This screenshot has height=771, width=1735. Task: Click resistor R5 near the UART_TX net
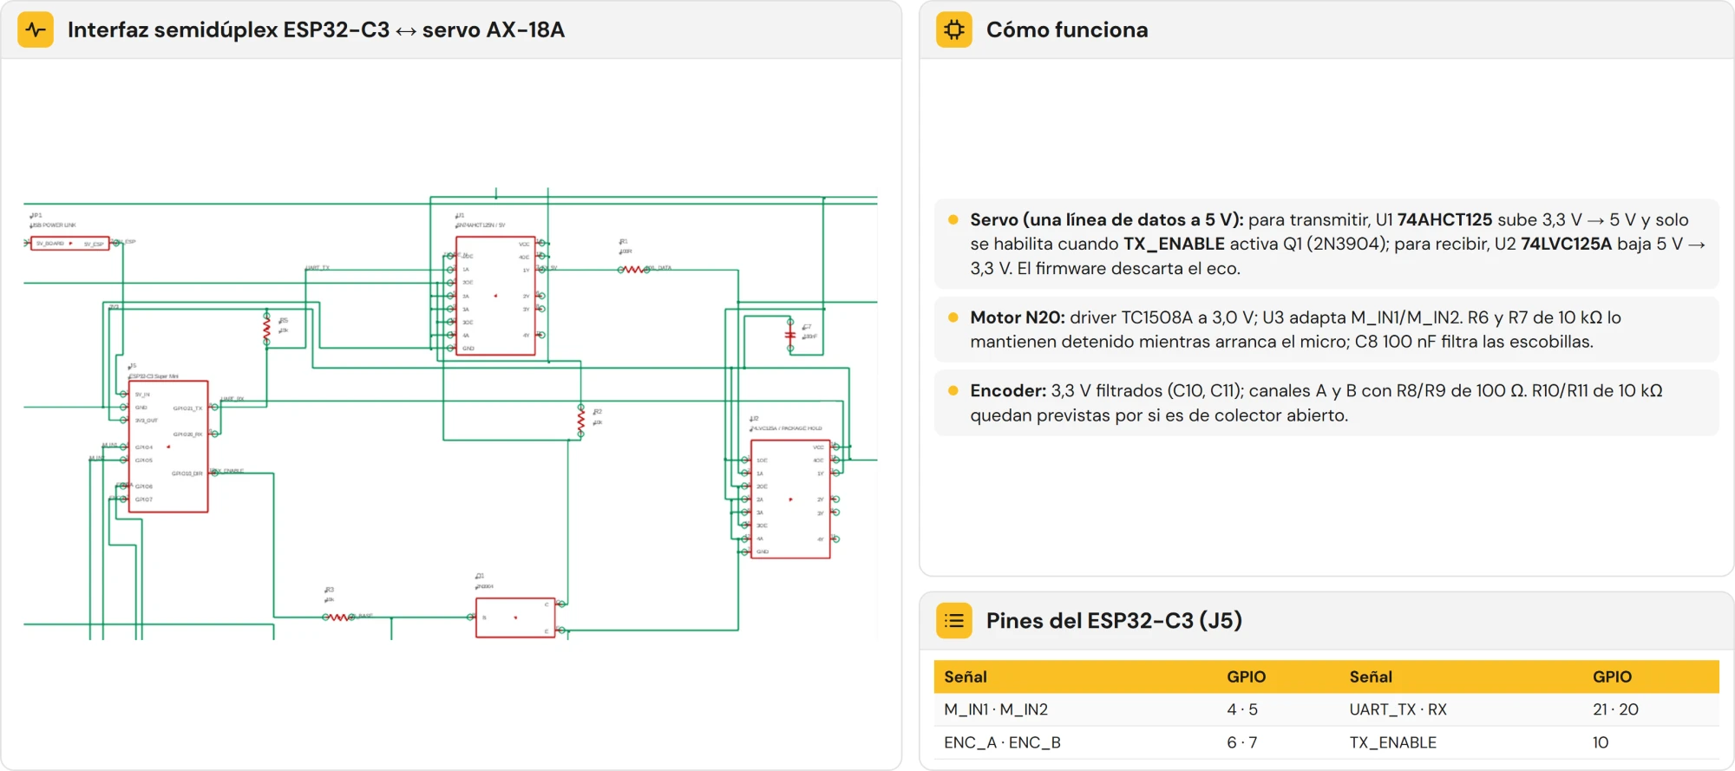(266, 329)
